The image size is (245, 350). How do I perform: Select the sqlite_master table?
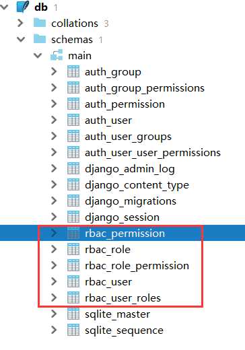click(117, 314)
